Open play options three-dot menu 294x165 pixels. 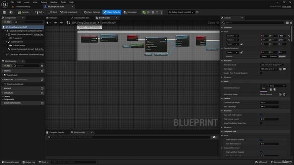point(161,12)
